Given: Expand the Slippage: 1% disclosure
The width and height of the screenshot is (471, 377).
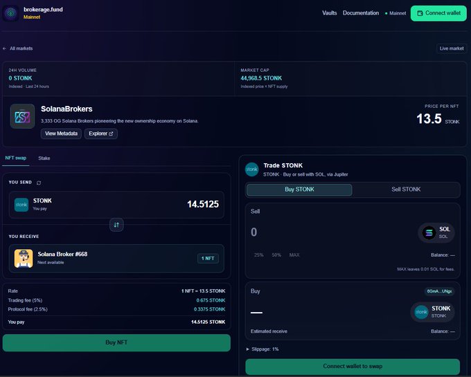Looking at the screenshot, I should pyautogui.click(x=263, y=349).
